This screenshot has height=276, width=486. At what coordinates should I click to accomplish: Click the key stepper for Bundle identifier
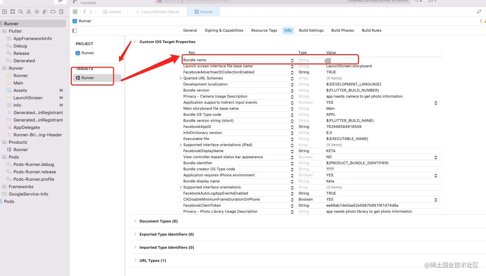(292, 163)
